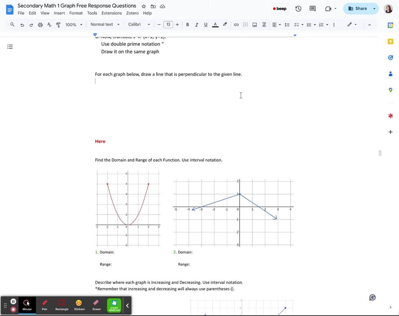The image size is (399, 316).
Task: Open the Zotero menu
Action: [x=132, y=13]
